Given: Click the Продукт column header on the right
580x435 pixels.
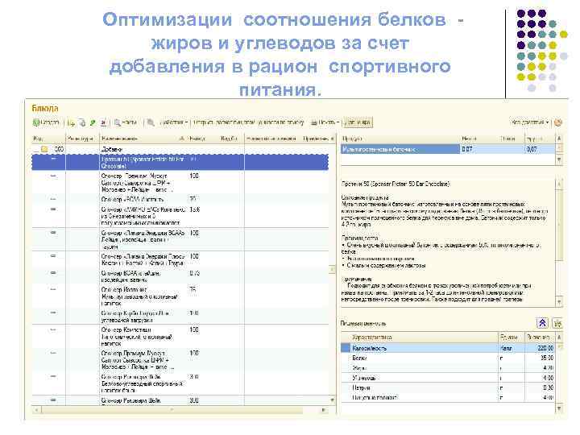Looking at the screenshot, I should [x=400, y=139].
